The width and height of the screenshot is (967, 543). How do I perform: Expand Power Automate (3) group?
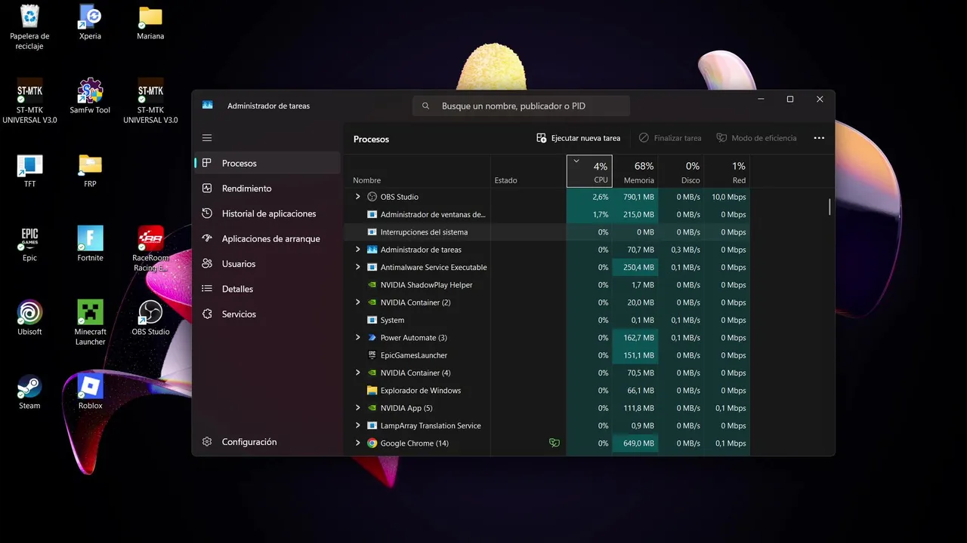(358, 338)
